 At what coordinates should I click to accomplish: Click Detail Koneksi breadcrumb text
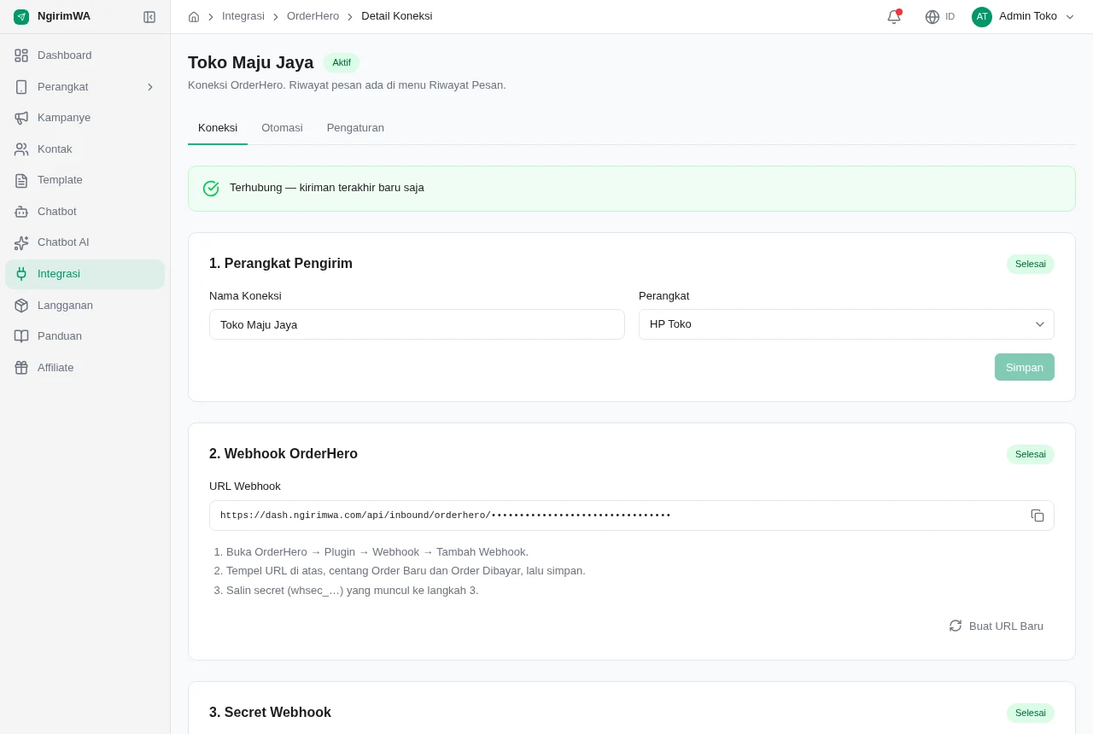click(397, 16)
